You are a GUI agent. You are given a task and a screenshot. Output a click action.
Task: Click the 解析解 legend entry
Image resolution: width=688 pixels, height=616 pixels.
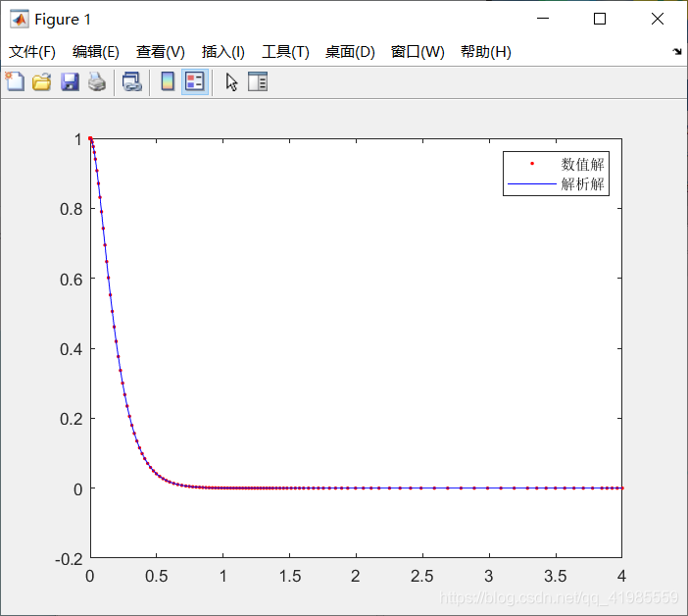click(582, 184)
